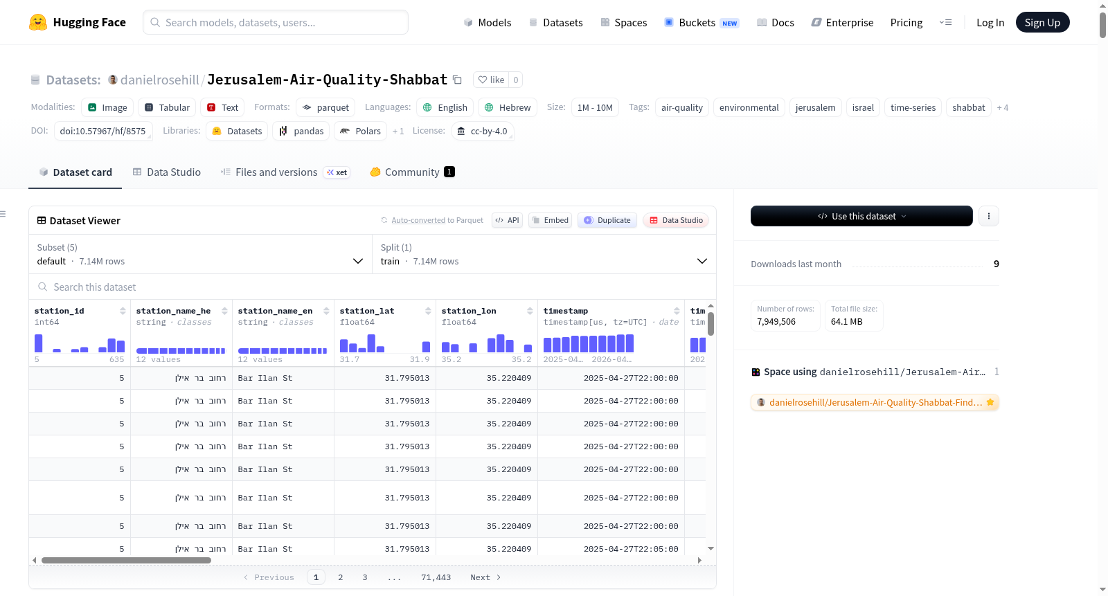
Task: Open Buckets page from top navigation
Action: [x=702, y=22]
